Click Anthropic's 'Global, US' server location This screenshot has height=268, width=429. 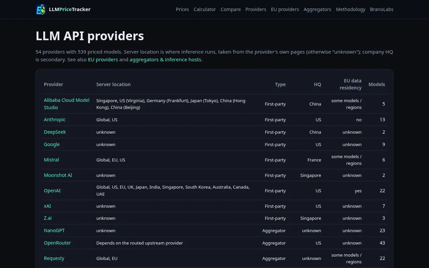click(107, 120)
